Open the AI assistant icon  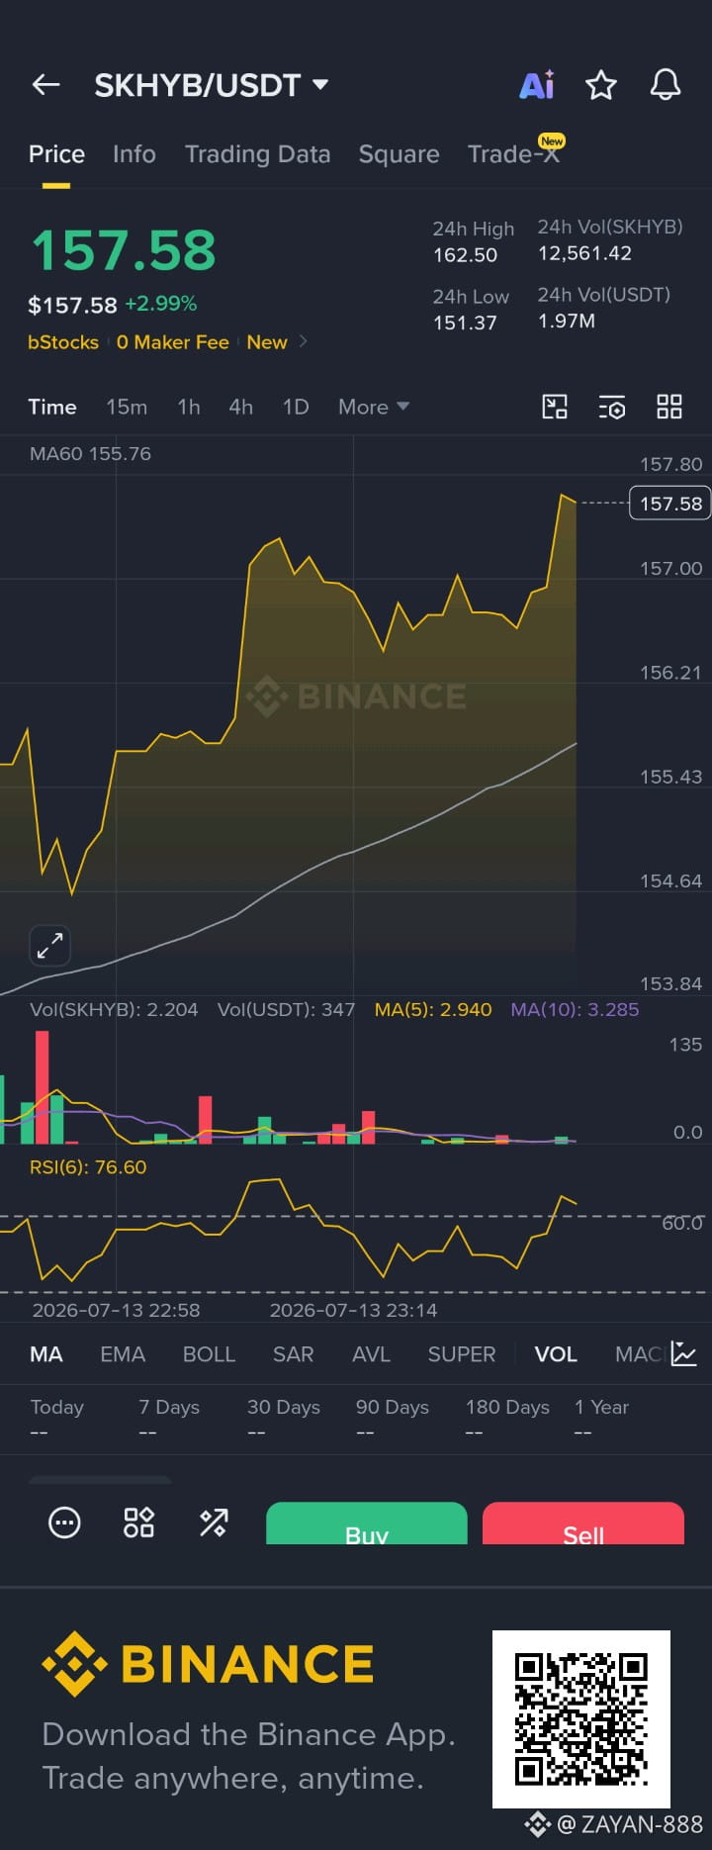tap(537, 85)
